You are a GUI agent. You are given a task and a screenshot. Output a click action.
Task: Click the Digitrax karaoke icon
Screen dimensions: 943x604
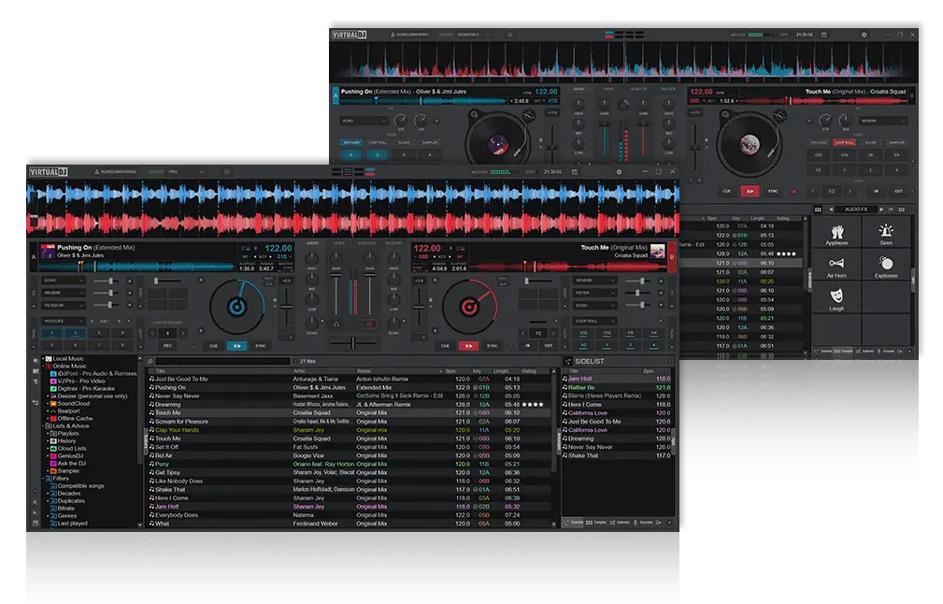53,389
